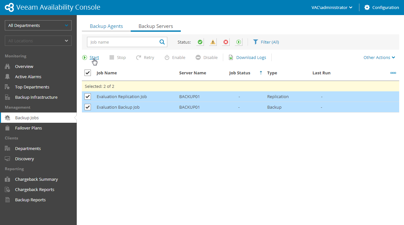Click the Veeam logo icon
This screenshot has width=404, height=225.
tap(9, 7)
